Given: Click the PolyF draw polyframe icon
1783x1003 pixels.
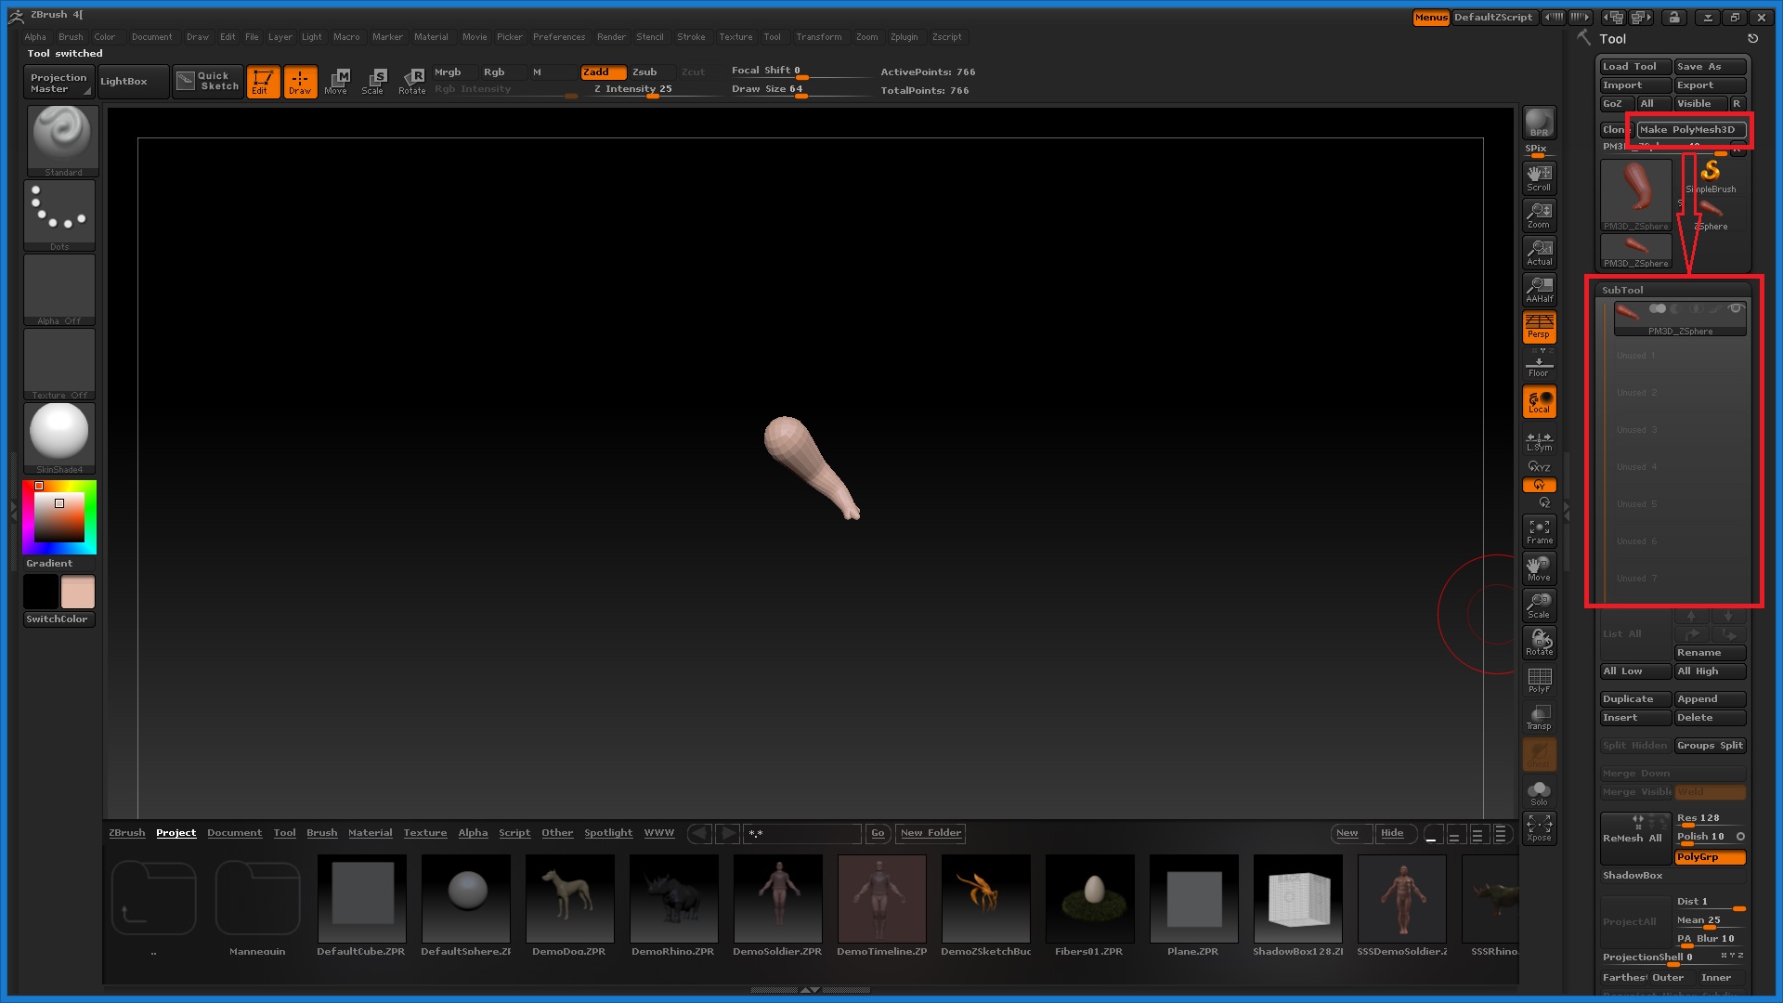Looking at the screenshot, I should pos(1539,680).
